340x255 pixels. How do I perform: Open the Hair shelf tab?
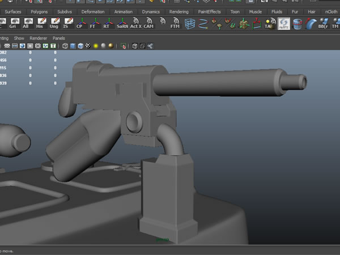pyautogui.click(x=312, y=12)
